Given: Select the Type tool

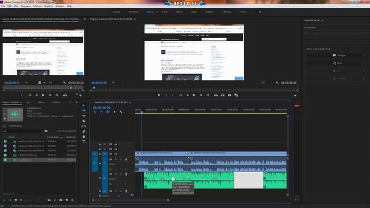Looking at the screenshot, I should (x=84, y=142).
